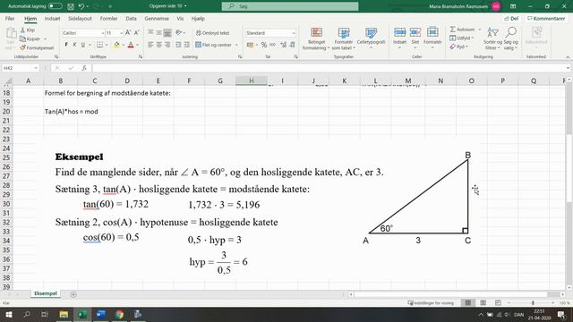Screen dimensions: 573x322
Task: Toggle bottom vertical alignment
Action: [x=167, y=33]
